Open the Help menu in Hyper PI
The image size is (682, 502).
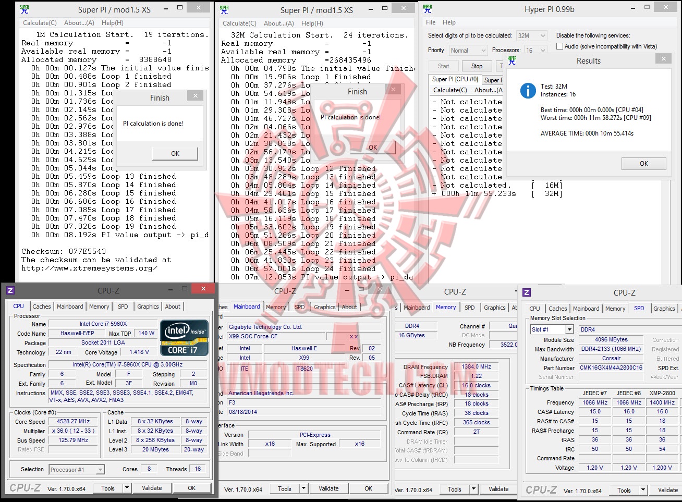click(x=449, y=22)
